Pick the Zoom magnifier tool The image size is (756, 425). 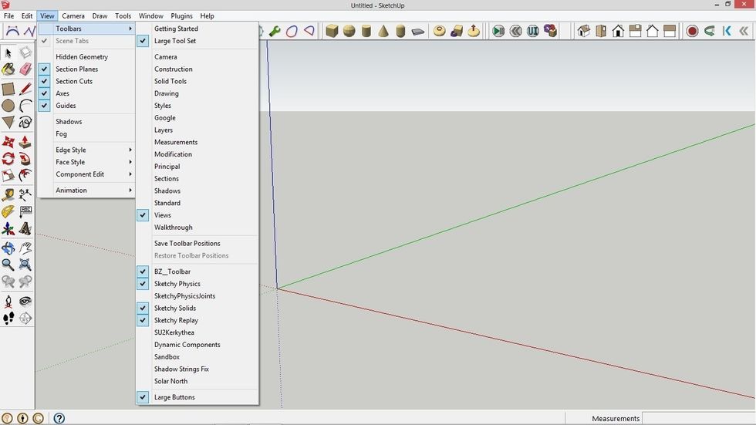point(8,265)
